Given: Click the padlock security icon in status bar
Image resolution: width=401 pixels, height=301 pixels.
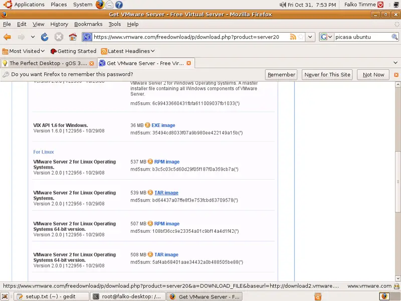Looking at the screenshot, I should pos(396,286).
